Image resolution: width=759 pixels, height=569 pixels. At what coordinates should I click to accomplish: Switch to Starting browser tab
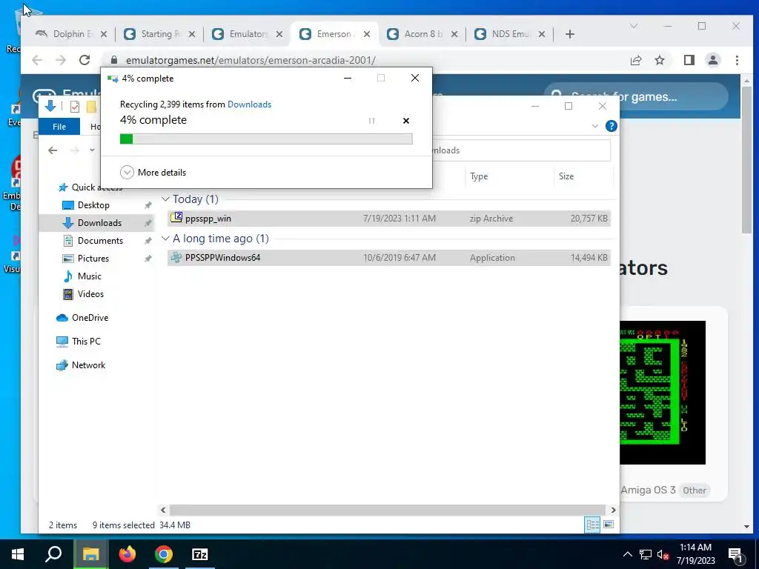click(x=160, y=34)
